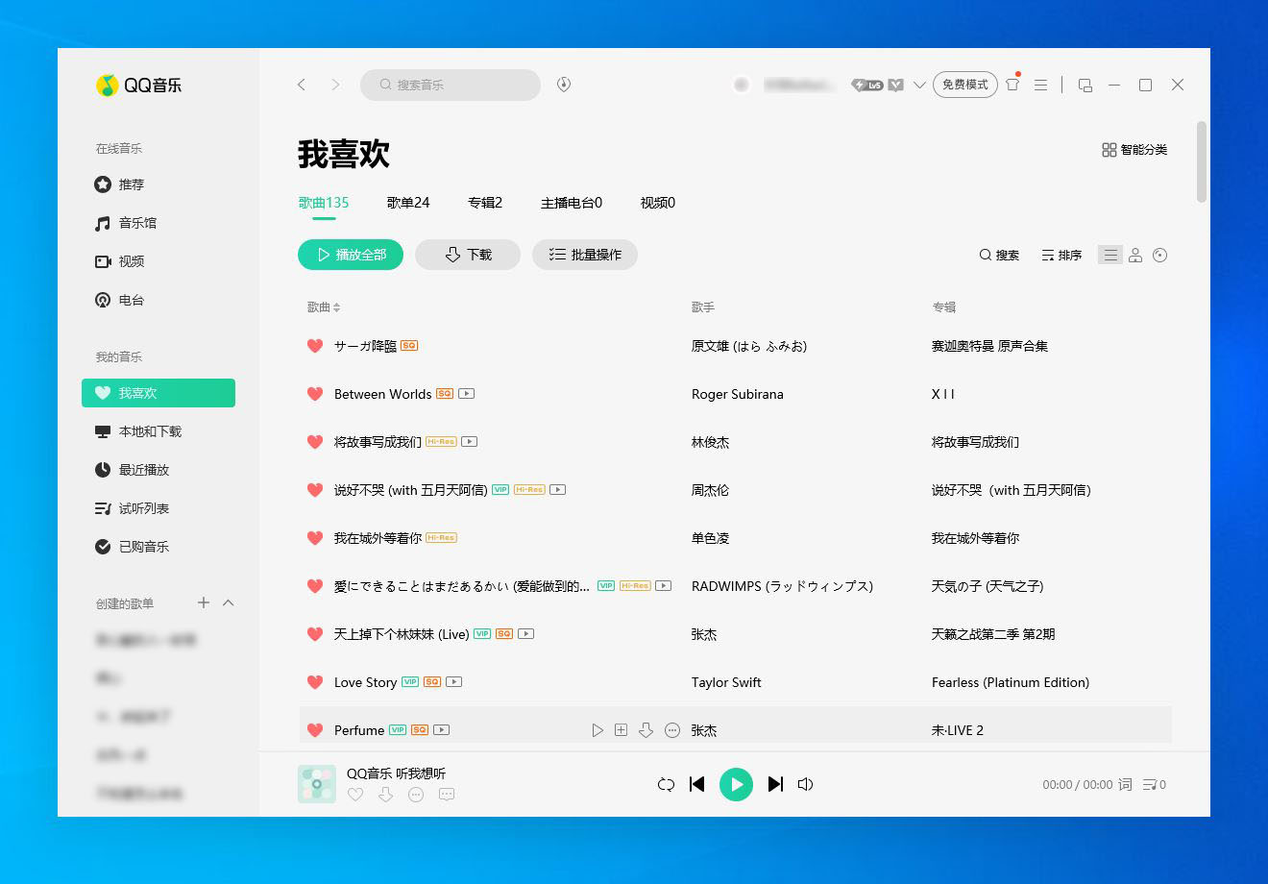The image size is (1268, 884).
Task: Switch the song list to artist view
Action: click(x=1135, y=255)
